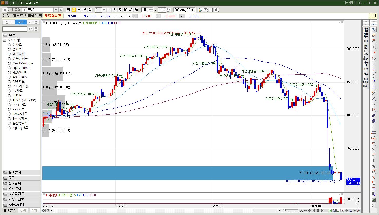Click the 60 interval button
379x215 pixels.
(136, 10)
